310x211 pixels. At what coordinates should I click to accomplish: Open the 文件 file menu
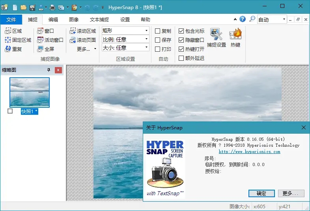pyautogui.click(x=11, y=19)
